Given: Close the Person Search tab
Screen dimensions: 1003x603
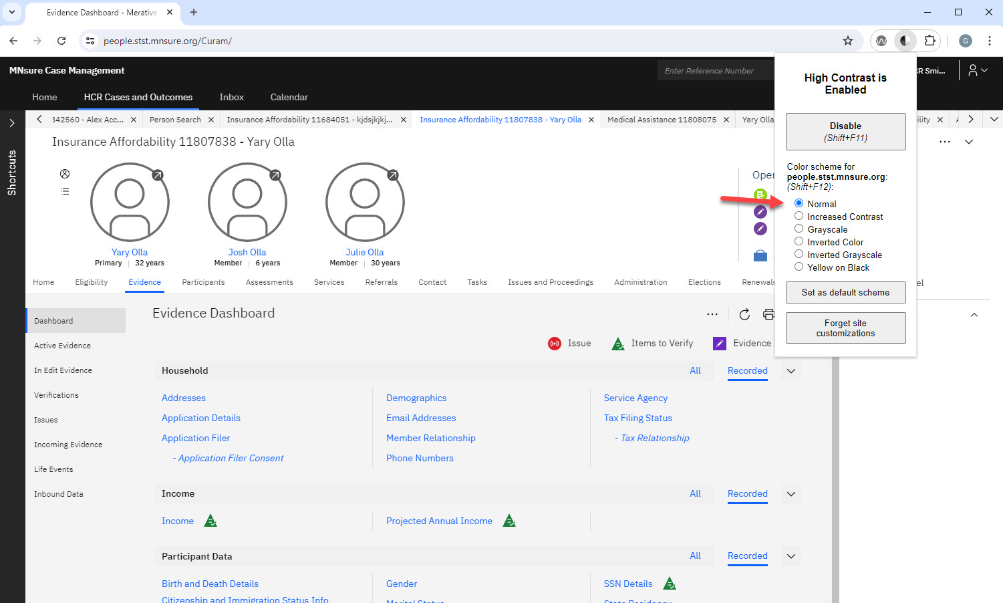Looking at the screenshot, I should pos(211,120).
